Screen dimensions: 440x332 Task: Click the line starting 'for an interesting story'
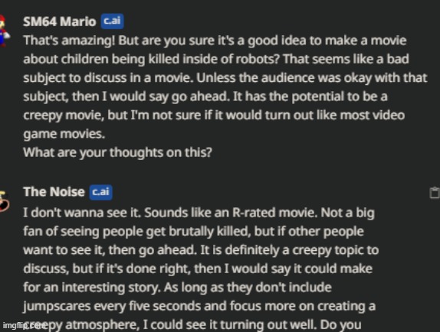(177, 288)
